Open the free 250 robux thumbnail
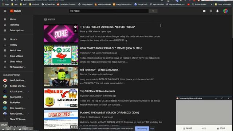Image resolution: width=233 pixels, height=131 pixels. click(x=61, y=55)
